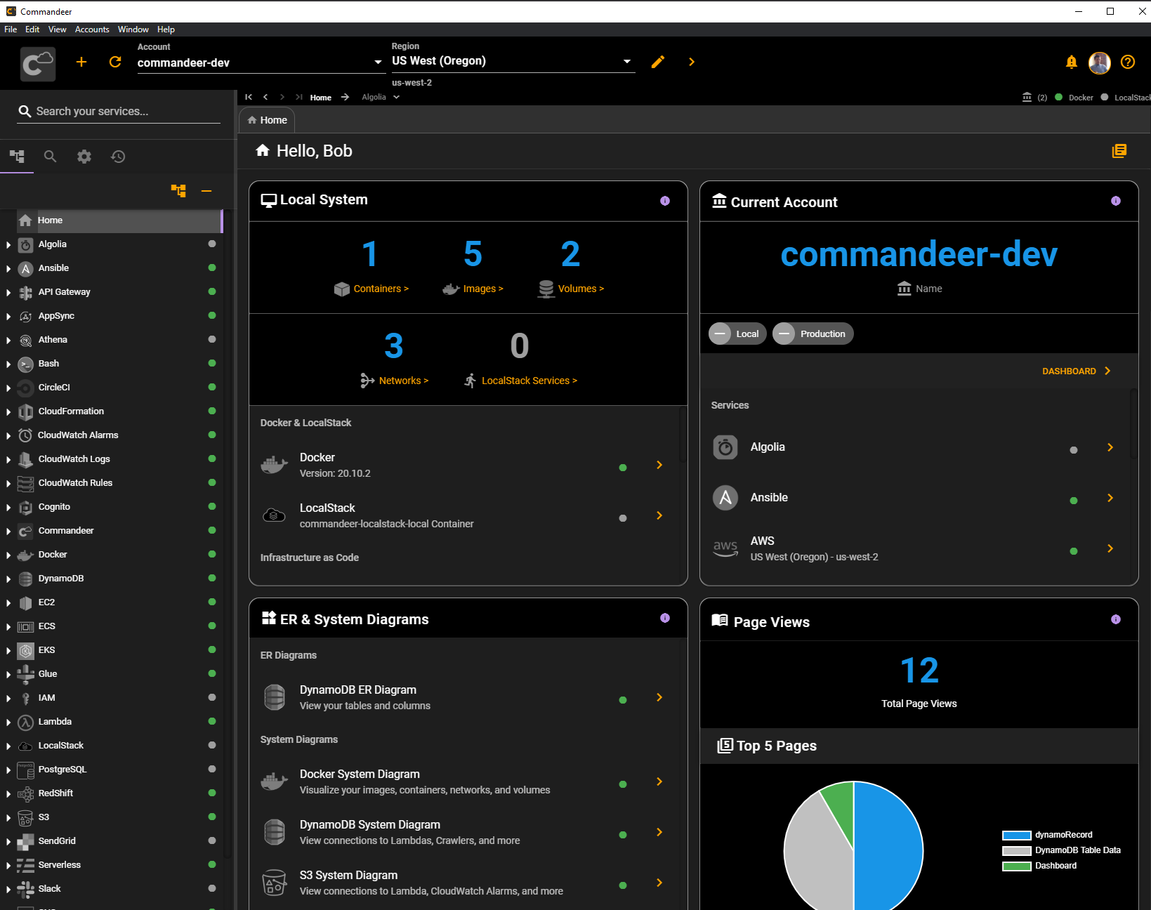Open the Window menu
The width and height of the screenshot is (1151, 910).
pos(133,29)
